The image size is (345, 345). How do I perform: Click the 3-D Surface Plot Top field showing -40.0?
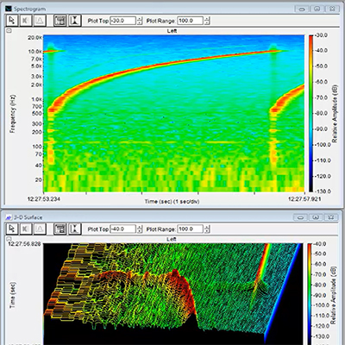pyautogui.click(x=123, y=229)
